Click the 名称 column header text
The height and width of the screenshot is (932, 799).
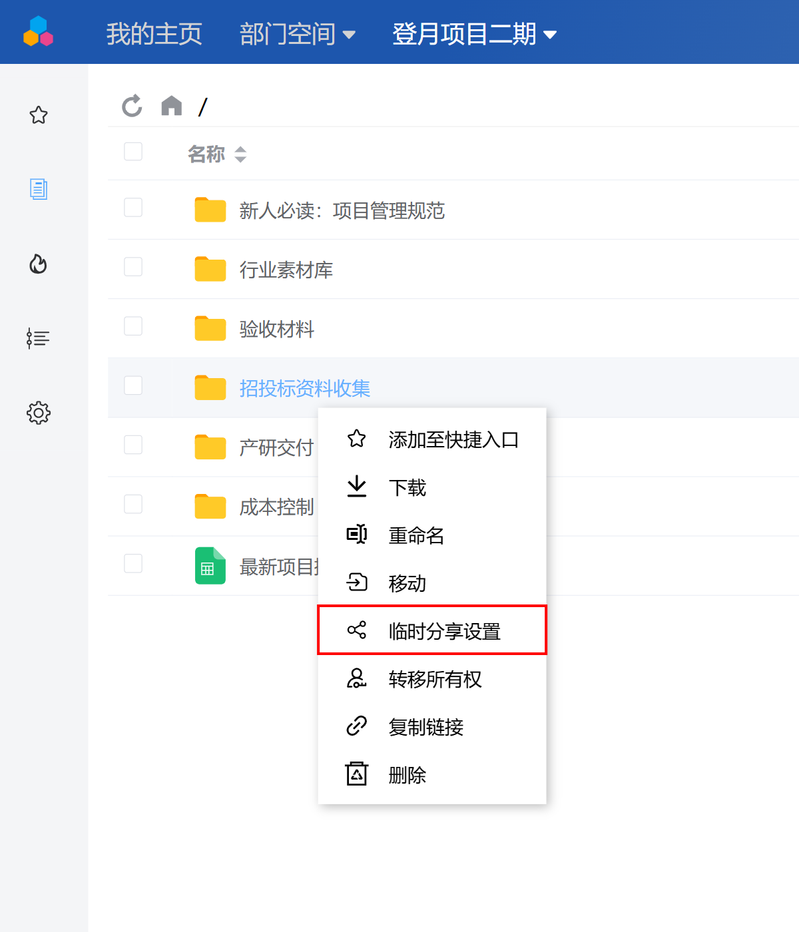coord(206,154)
